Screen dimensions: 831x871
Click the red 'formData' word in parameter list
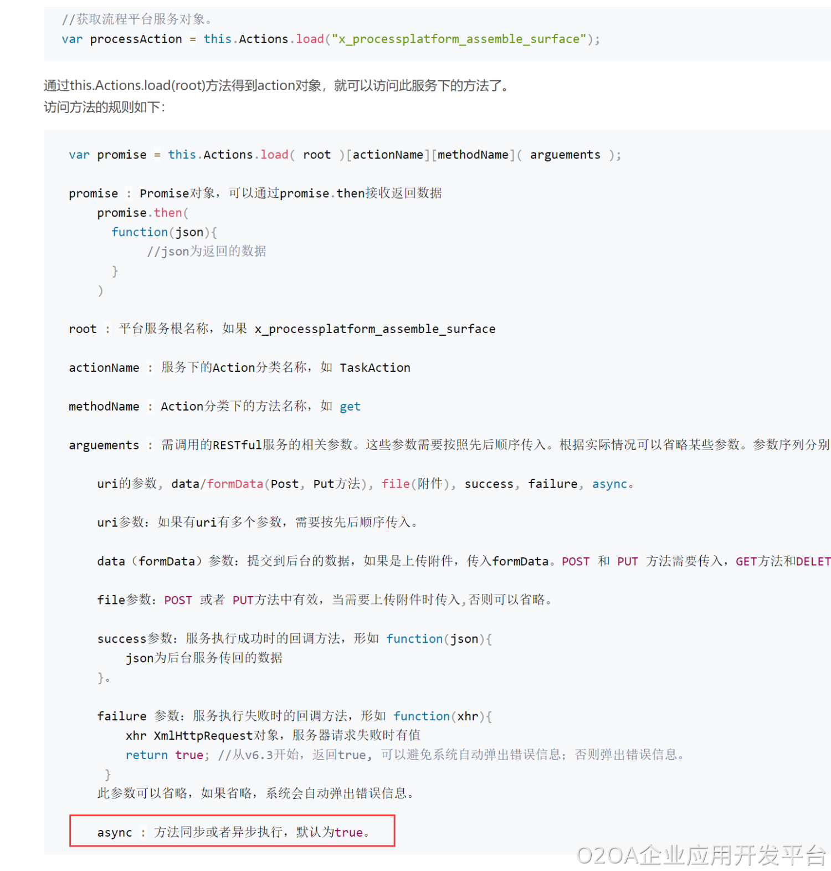pos(235,484)
